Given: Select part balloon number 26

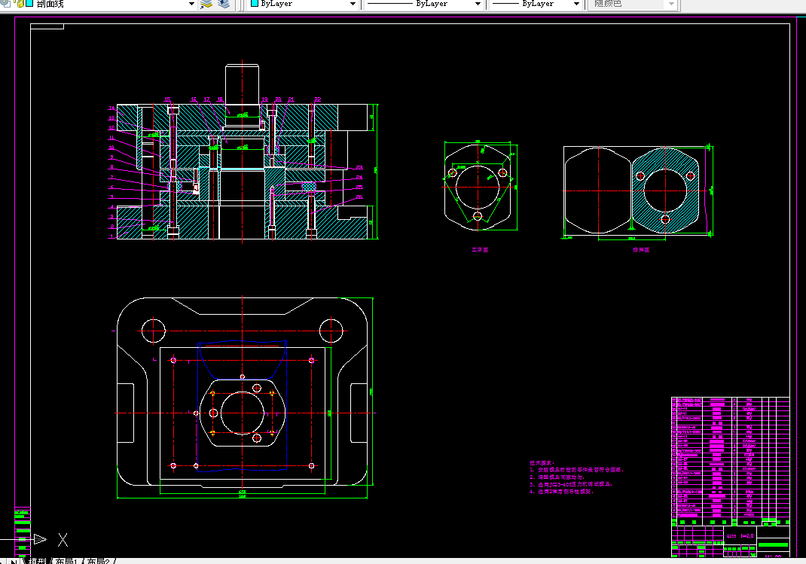Looking at the screenshot, I should tap(359, 197).
